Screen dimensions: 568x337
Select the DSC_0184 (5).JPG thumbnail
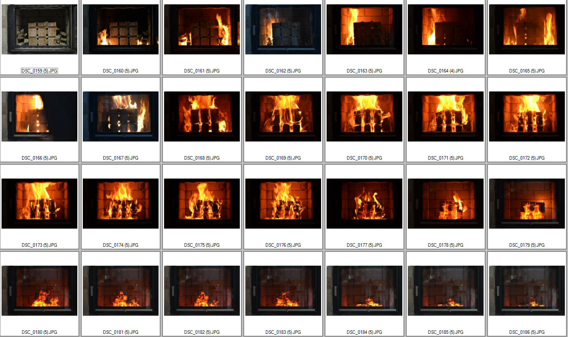click(364, 291)
